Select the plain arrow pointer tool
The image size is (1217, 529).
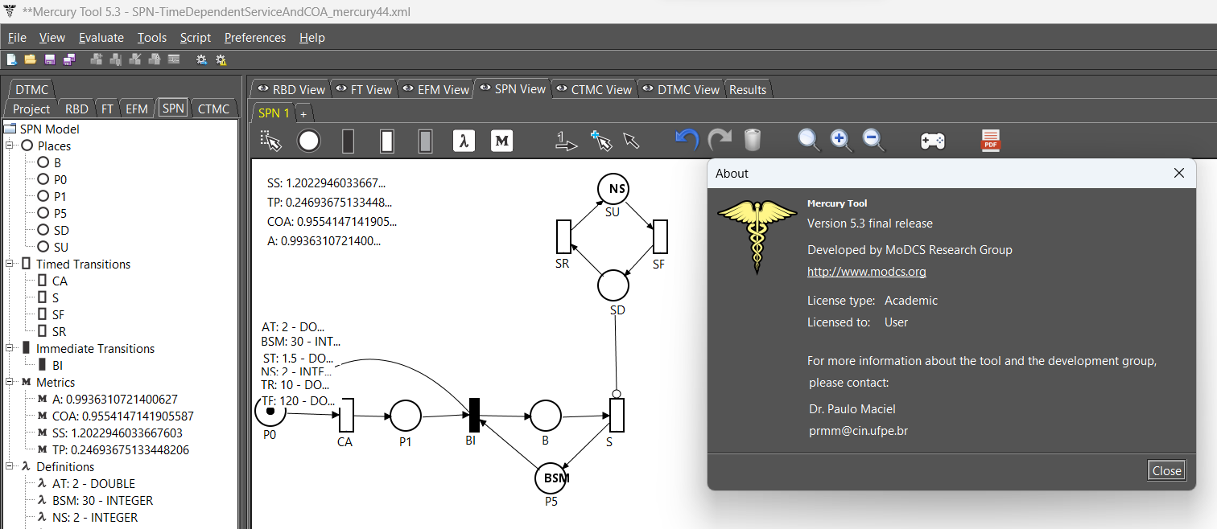(x=632, y=141)
